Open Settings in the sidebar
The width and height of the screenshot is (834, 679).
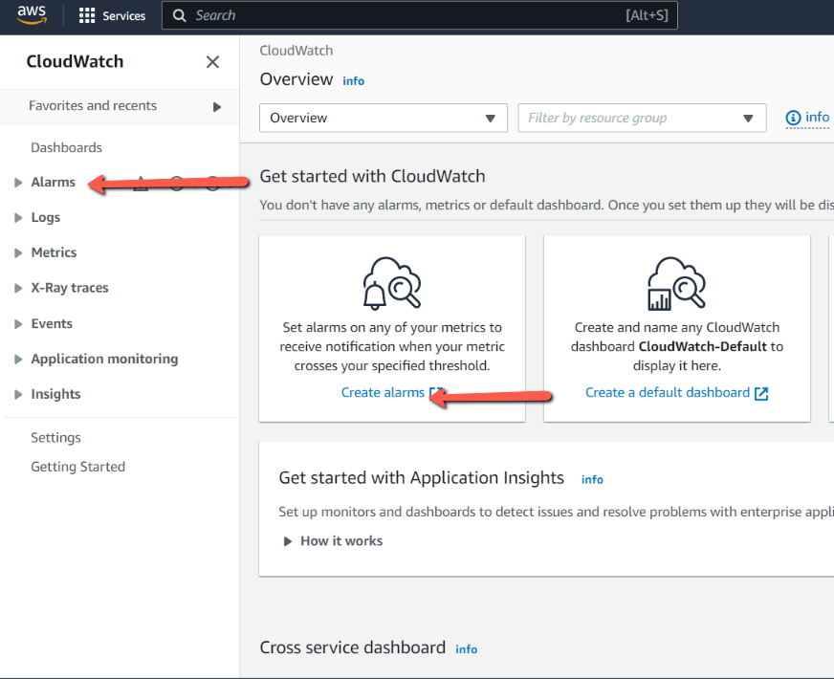pyautogui.click(x=55, y=438)
